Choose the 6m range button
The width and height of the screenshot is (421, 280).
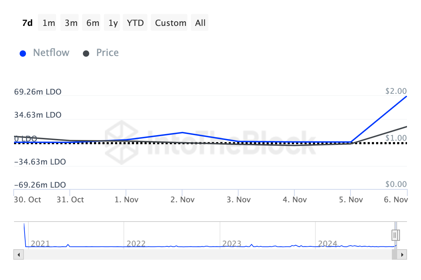point(93,23)
